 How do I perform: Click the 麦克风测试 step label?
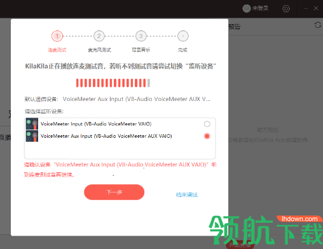point(99,50)
